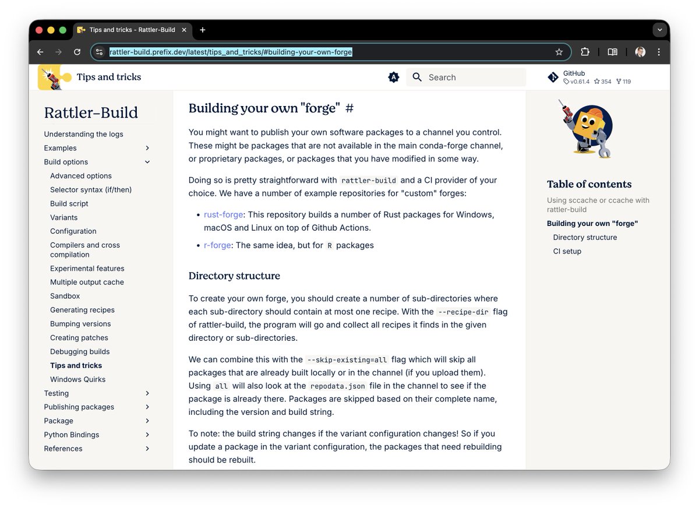Expand the References section chevron
Viewport: 699px width, 508px height.
click(147, 449)
